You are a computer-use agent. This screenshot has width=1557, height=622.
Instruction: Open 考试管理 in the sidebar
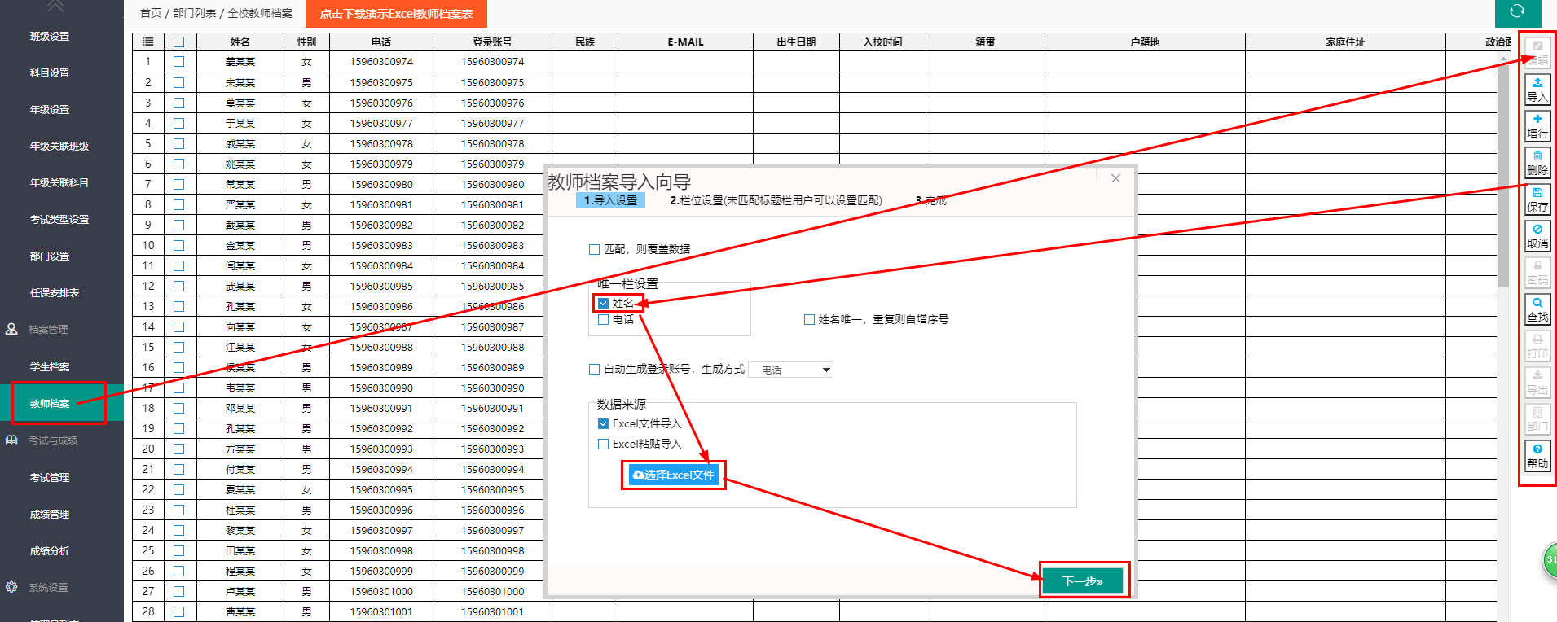(x=50, y=478)
